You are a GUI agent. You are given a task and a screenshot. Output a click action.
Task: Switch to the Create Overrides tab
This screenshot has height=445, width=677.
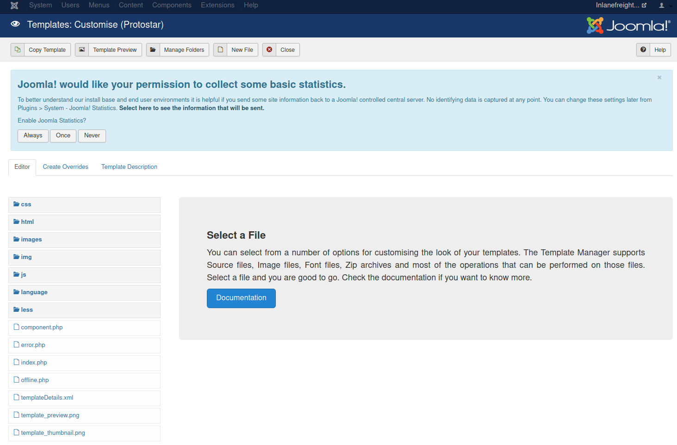65,167
